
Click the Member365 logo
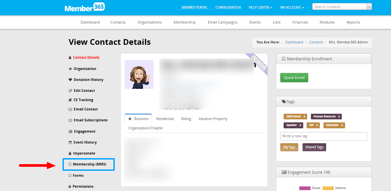coord(84,7)
